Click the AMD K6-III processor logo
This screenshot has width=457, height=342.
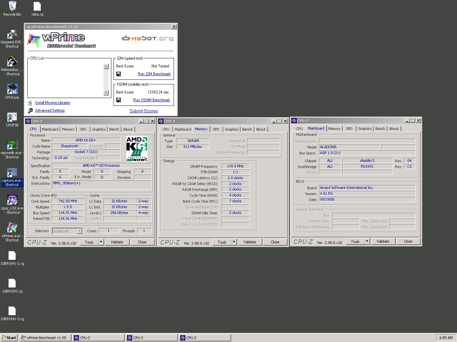tap(137, 149)
